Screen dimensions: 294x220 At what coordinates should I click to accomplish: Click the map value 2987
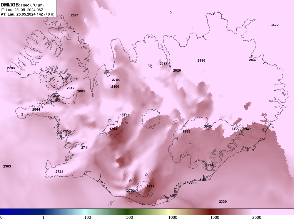[x=163, y=64]
